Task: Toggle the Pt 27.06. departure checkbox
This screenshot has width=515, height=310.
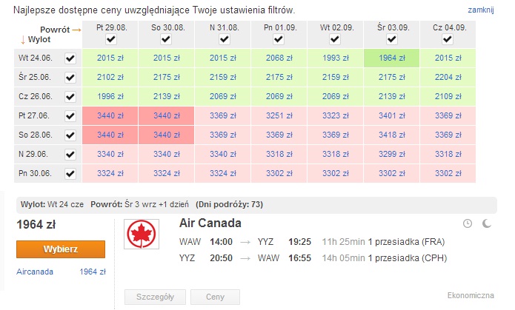Action: coord(70,116)
